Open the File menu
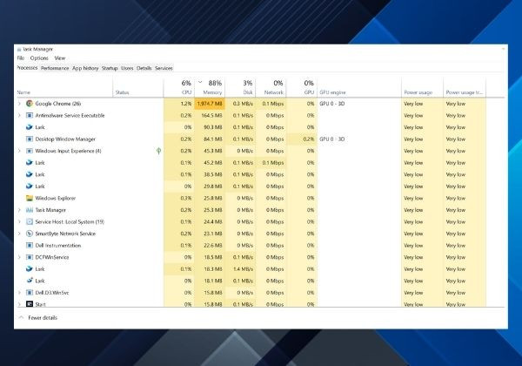The image size is (522, 366). tap(21, 58)
